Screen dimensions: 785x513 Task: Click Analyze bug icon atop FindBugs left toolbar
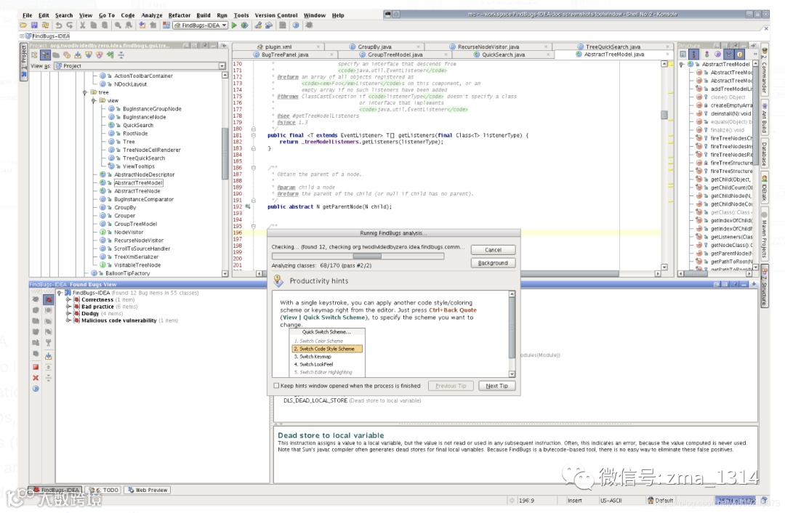tap(36, 299)
